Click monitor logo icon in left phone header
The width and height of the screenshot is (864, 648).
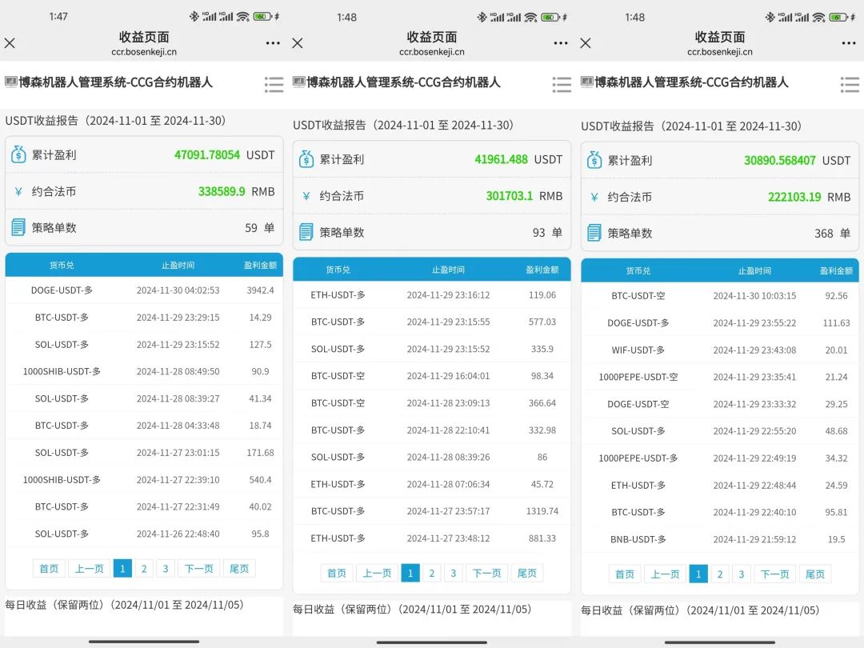[11, 82]
